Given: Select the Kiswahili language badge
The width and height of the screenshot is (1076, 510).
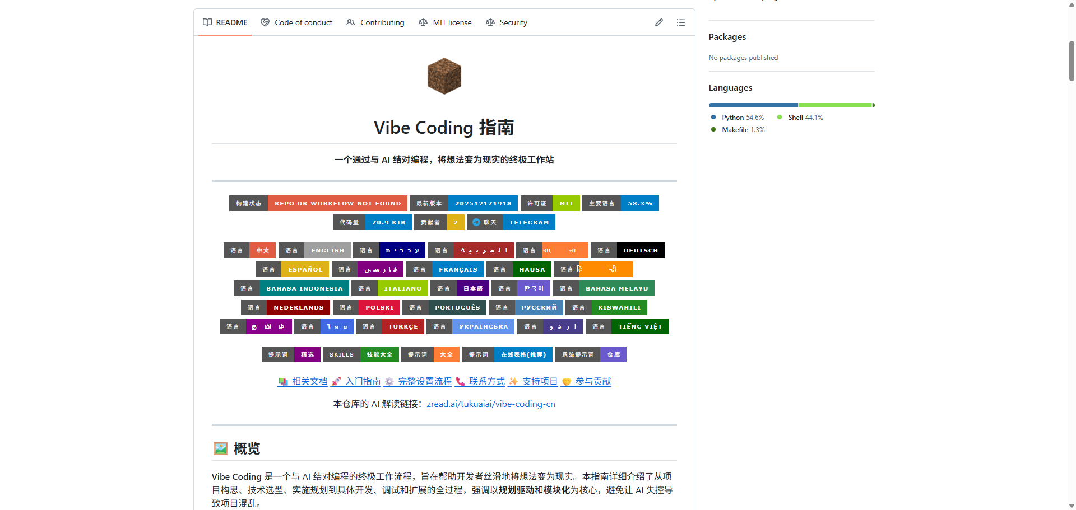Looking at the screenshot, I should (606, 307).
